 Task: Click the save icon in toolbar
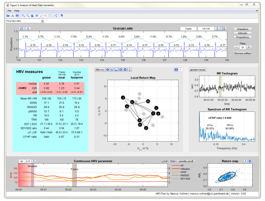click(13, 15)
